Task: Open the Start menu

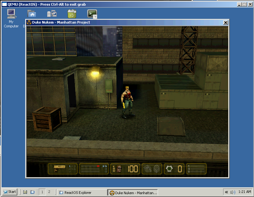Action: click(x=9, y=192)
